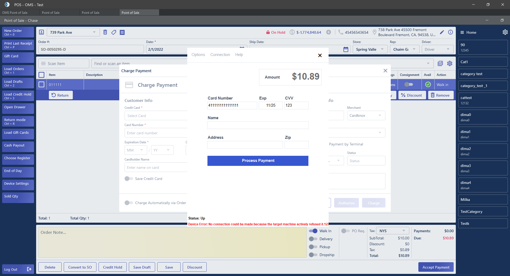510x276 pixels.
Task: Toggle the Consignment switch for item 011111
Action: pos(409,84)
